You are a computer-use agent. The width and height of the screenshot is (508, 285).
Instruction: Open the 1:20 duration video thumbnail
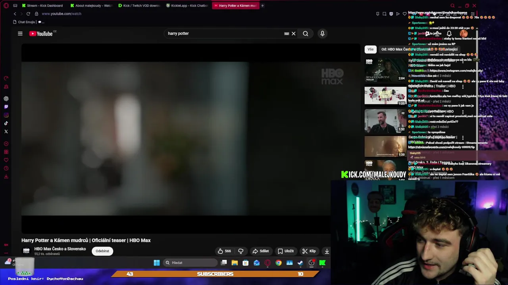click(x=385, y=146)
